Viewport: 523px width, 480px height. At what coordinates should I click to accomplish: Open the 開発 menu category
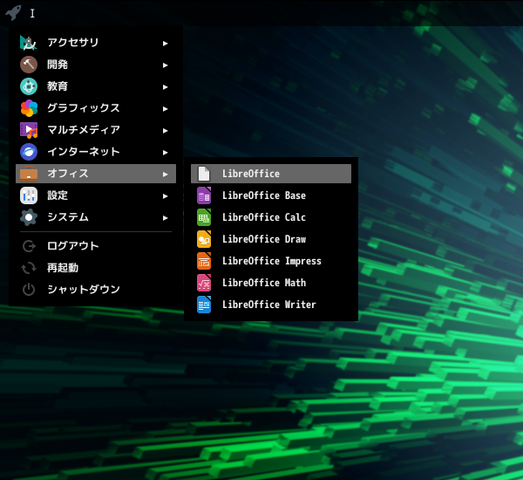pyautogui.click(x=96, y=65)
